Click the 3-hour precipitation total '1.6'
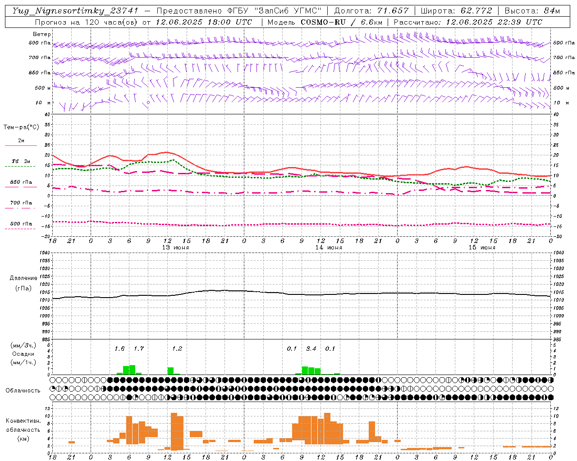This screenshot has width=577, height=461. (x=119, y=348)
